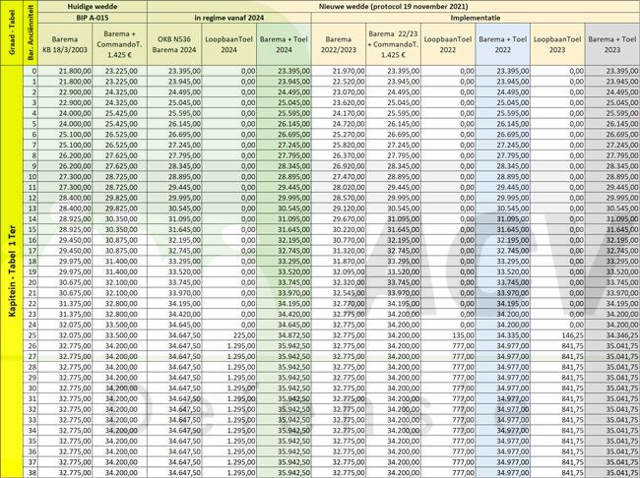Select the 'Barema + Toel 2022' column header
Viewport: 640px width, 478px height.
coord(503,44)
